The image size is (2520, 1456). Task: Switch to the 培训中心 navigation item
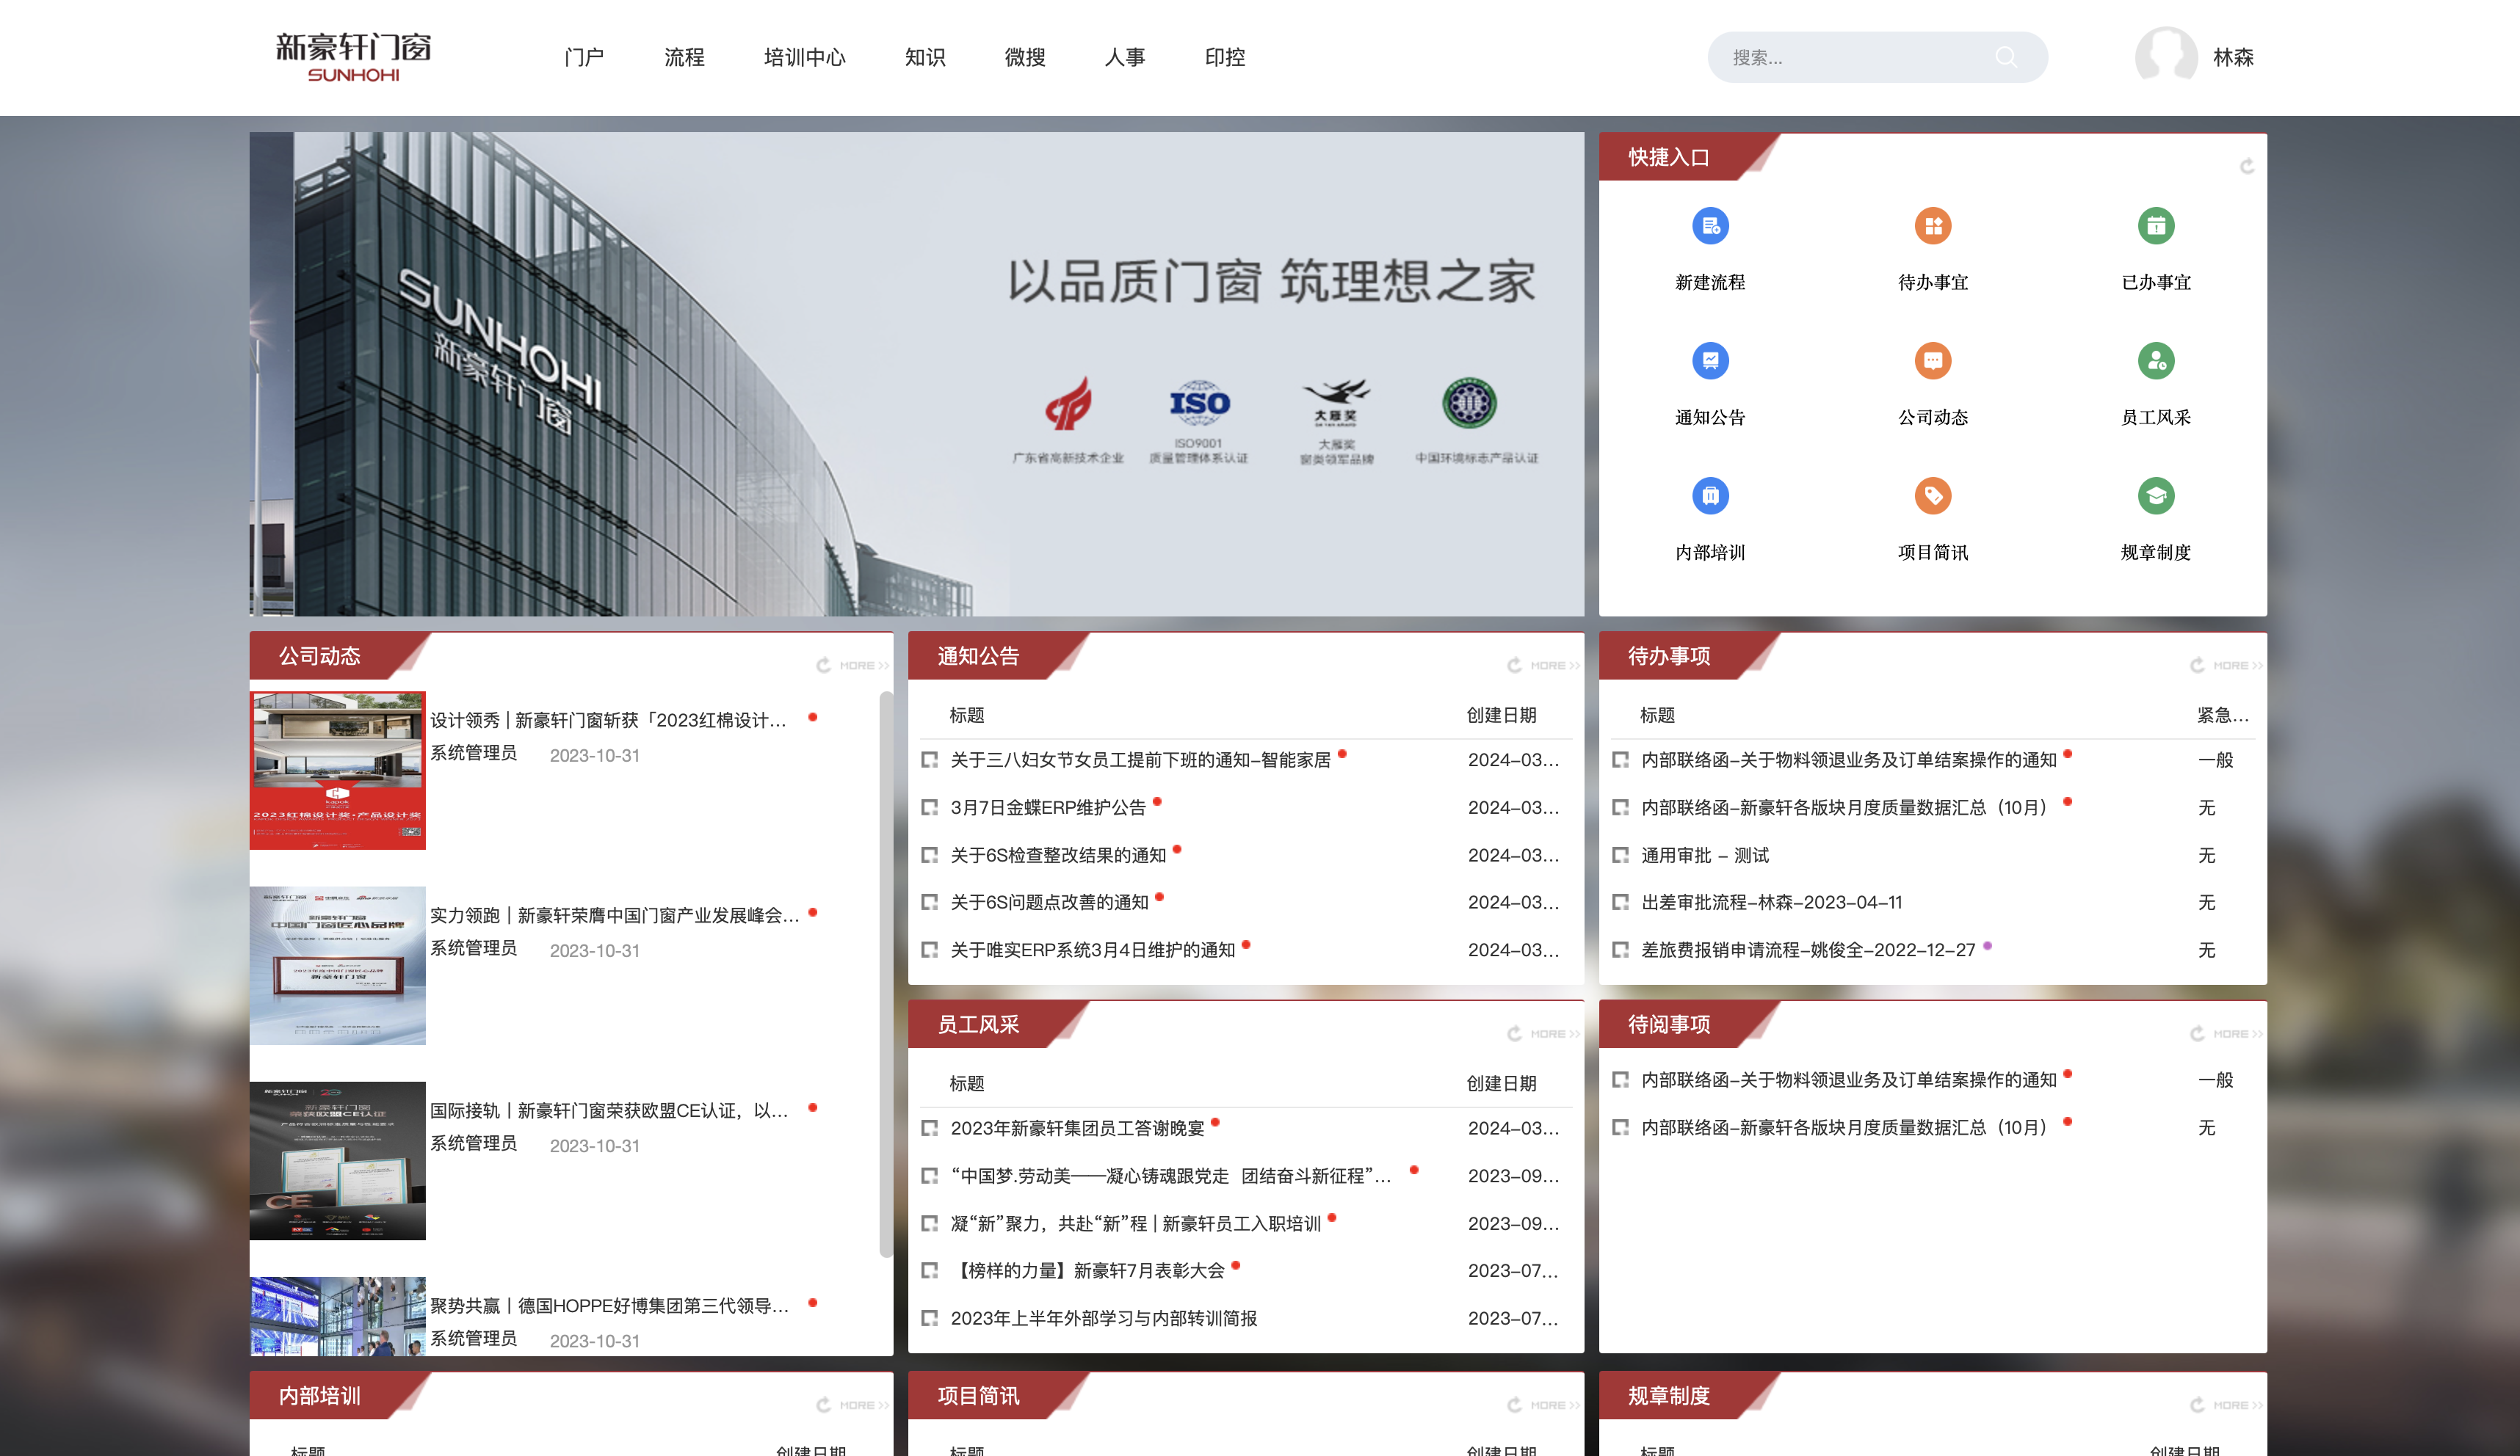804,58
